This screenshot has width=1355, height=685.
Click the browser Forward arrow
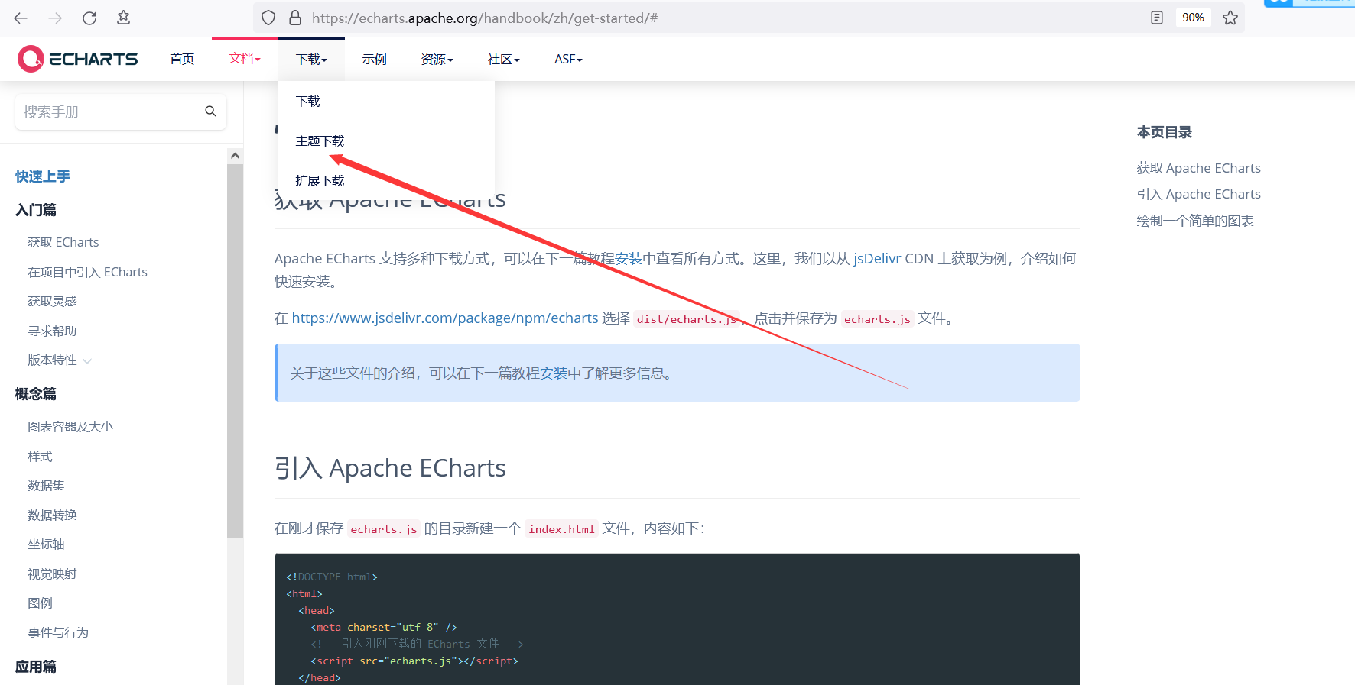55,18
